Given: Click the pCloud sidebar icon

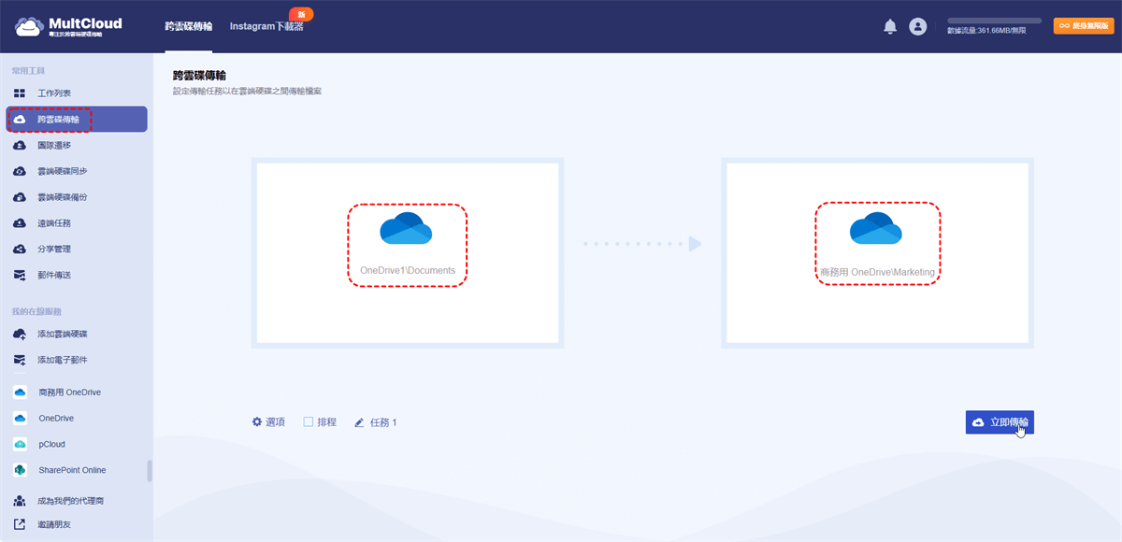Looking at the screenshot, I should 20,444.
